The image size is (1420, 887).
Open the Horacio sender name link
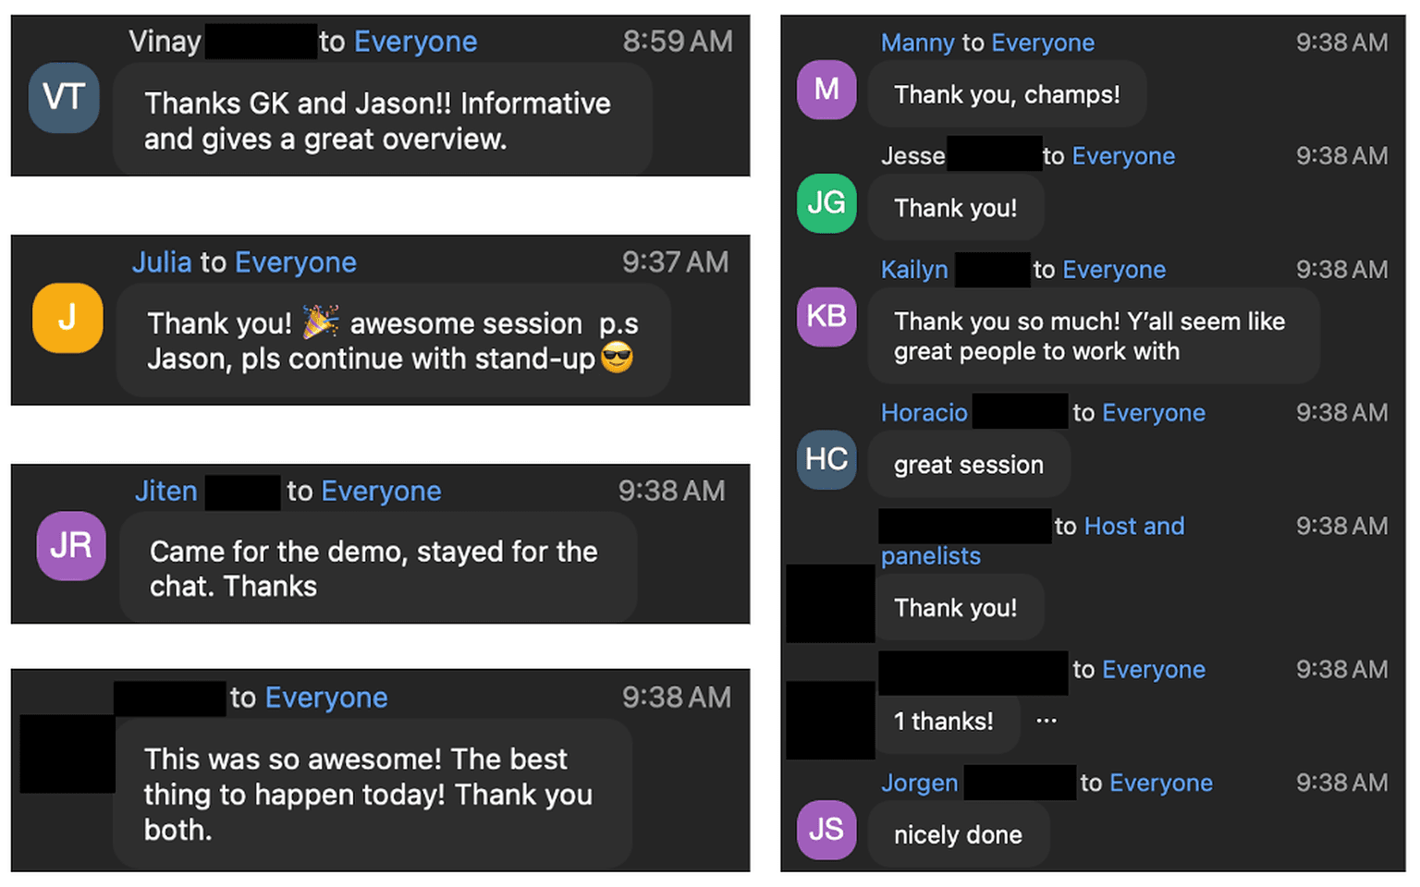coord(924,413)
